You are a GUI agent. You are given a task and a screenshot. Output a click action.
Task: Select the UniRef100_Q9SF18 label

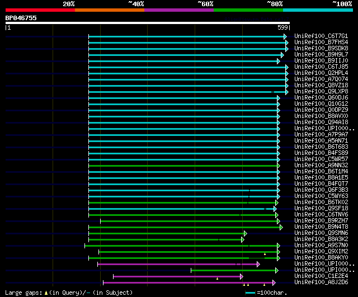click(x=321, y=209)
